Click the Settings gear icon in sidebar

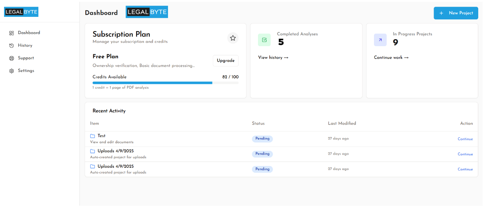11,71
